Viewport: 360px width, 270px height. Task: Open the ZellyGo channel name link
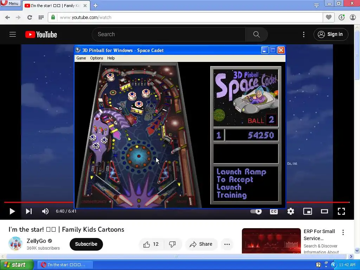click(x=36, y=241)
